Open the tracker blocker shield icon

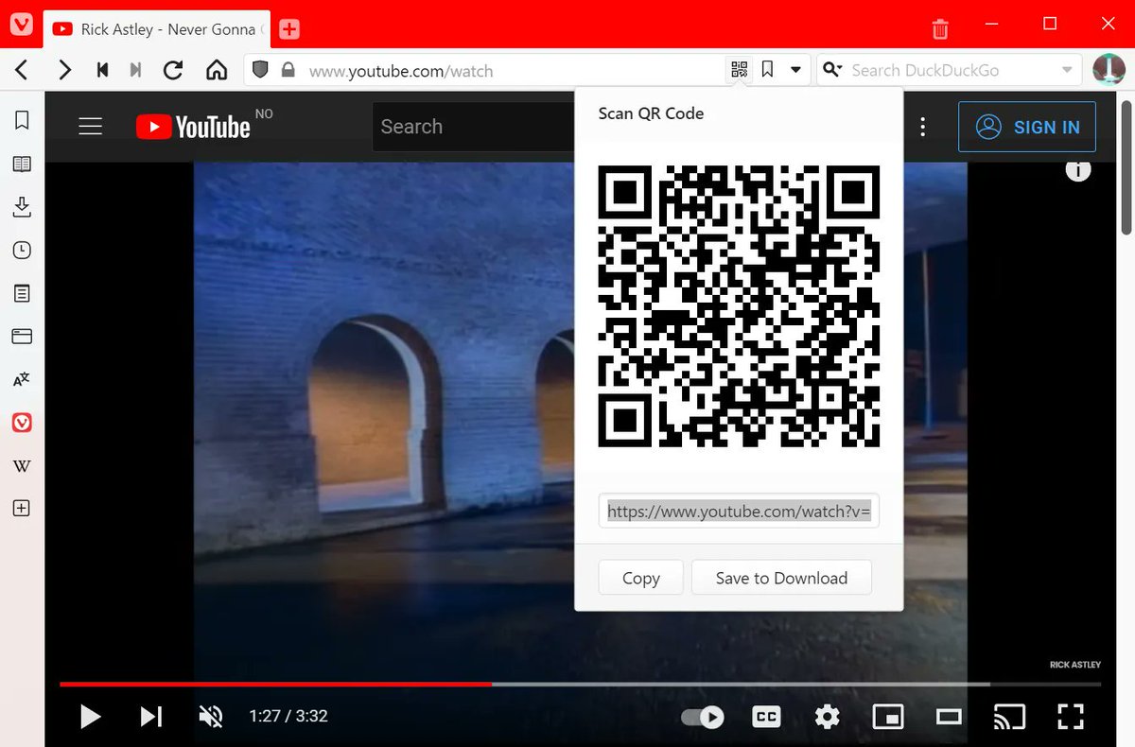click(x=261, y=70)
